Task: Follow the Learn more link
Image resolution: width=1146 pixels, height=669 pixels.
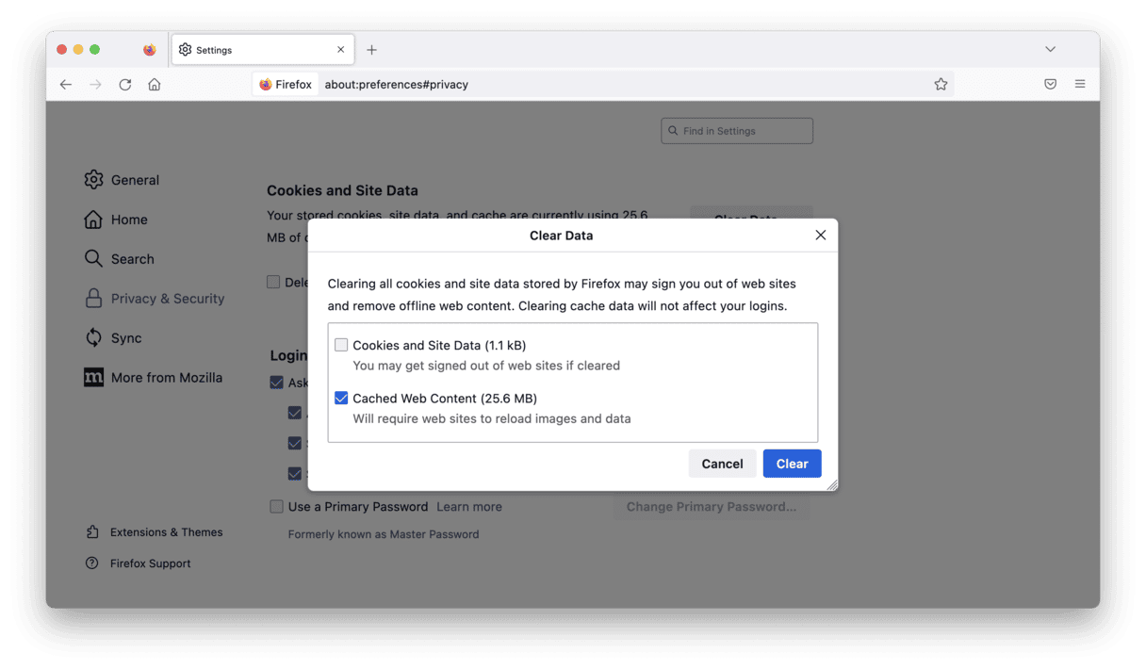Action: [x=468, y=506]
